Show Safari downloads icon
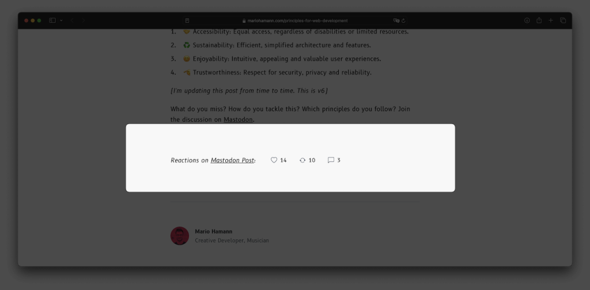The height and width of the screenshot is (290, 590). (527, 20)
